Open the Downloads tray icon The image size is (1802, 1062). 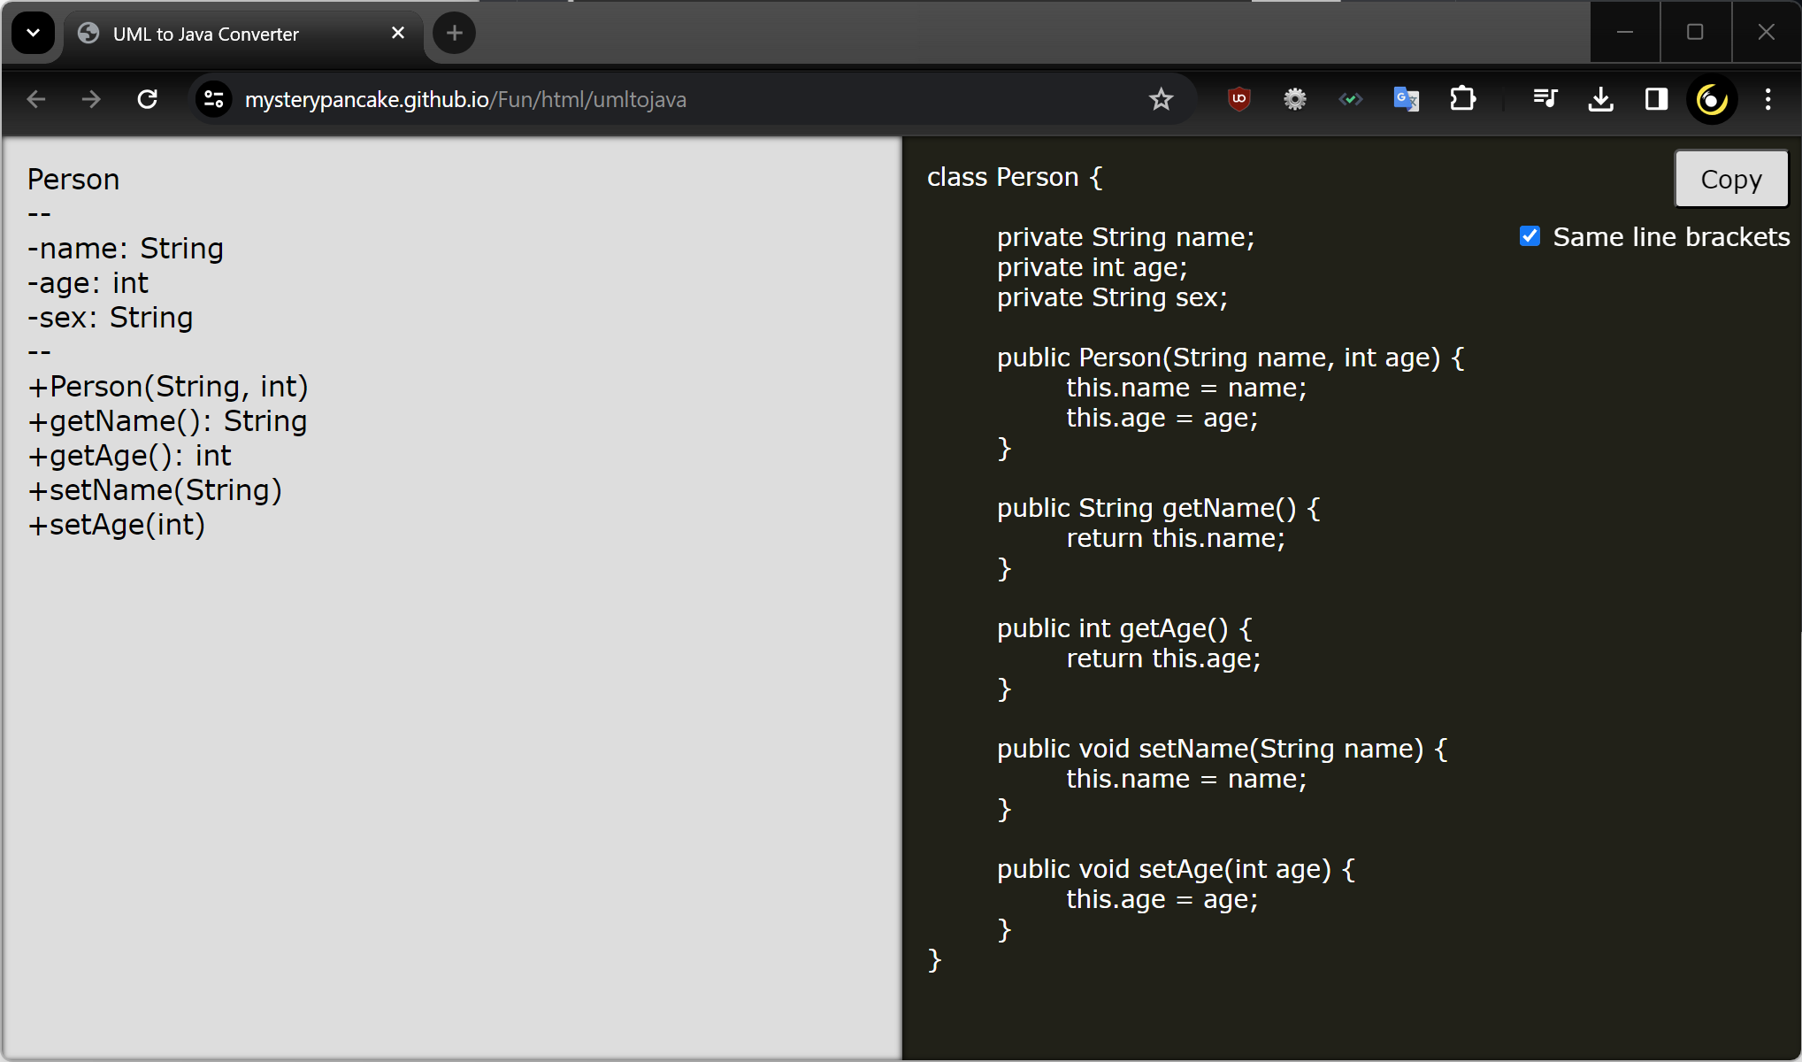click(x=1600, y=99)
